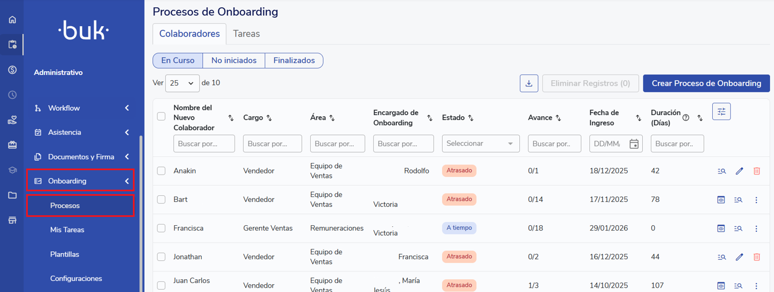Check the checkbox for Anakin's row

(161, 171)
